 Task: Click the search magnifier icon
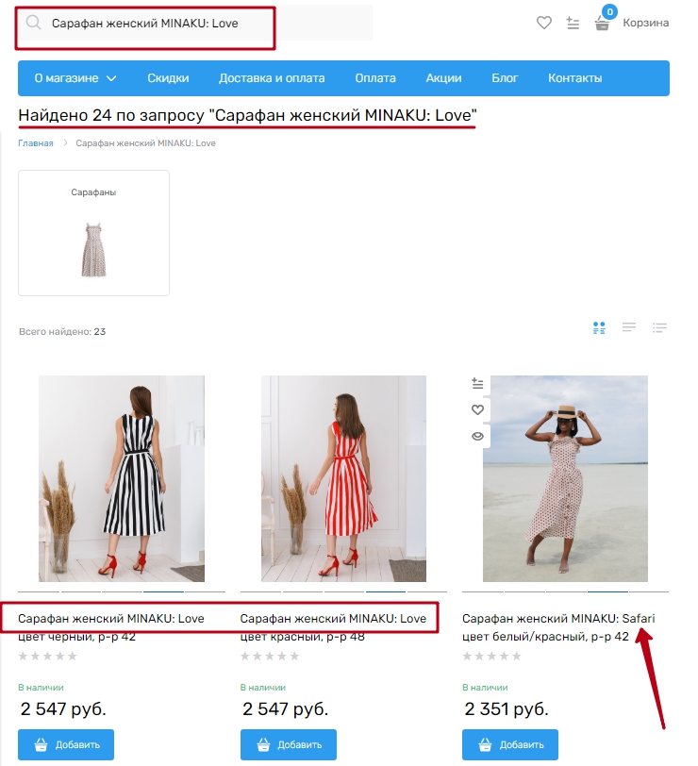(34, 23)
